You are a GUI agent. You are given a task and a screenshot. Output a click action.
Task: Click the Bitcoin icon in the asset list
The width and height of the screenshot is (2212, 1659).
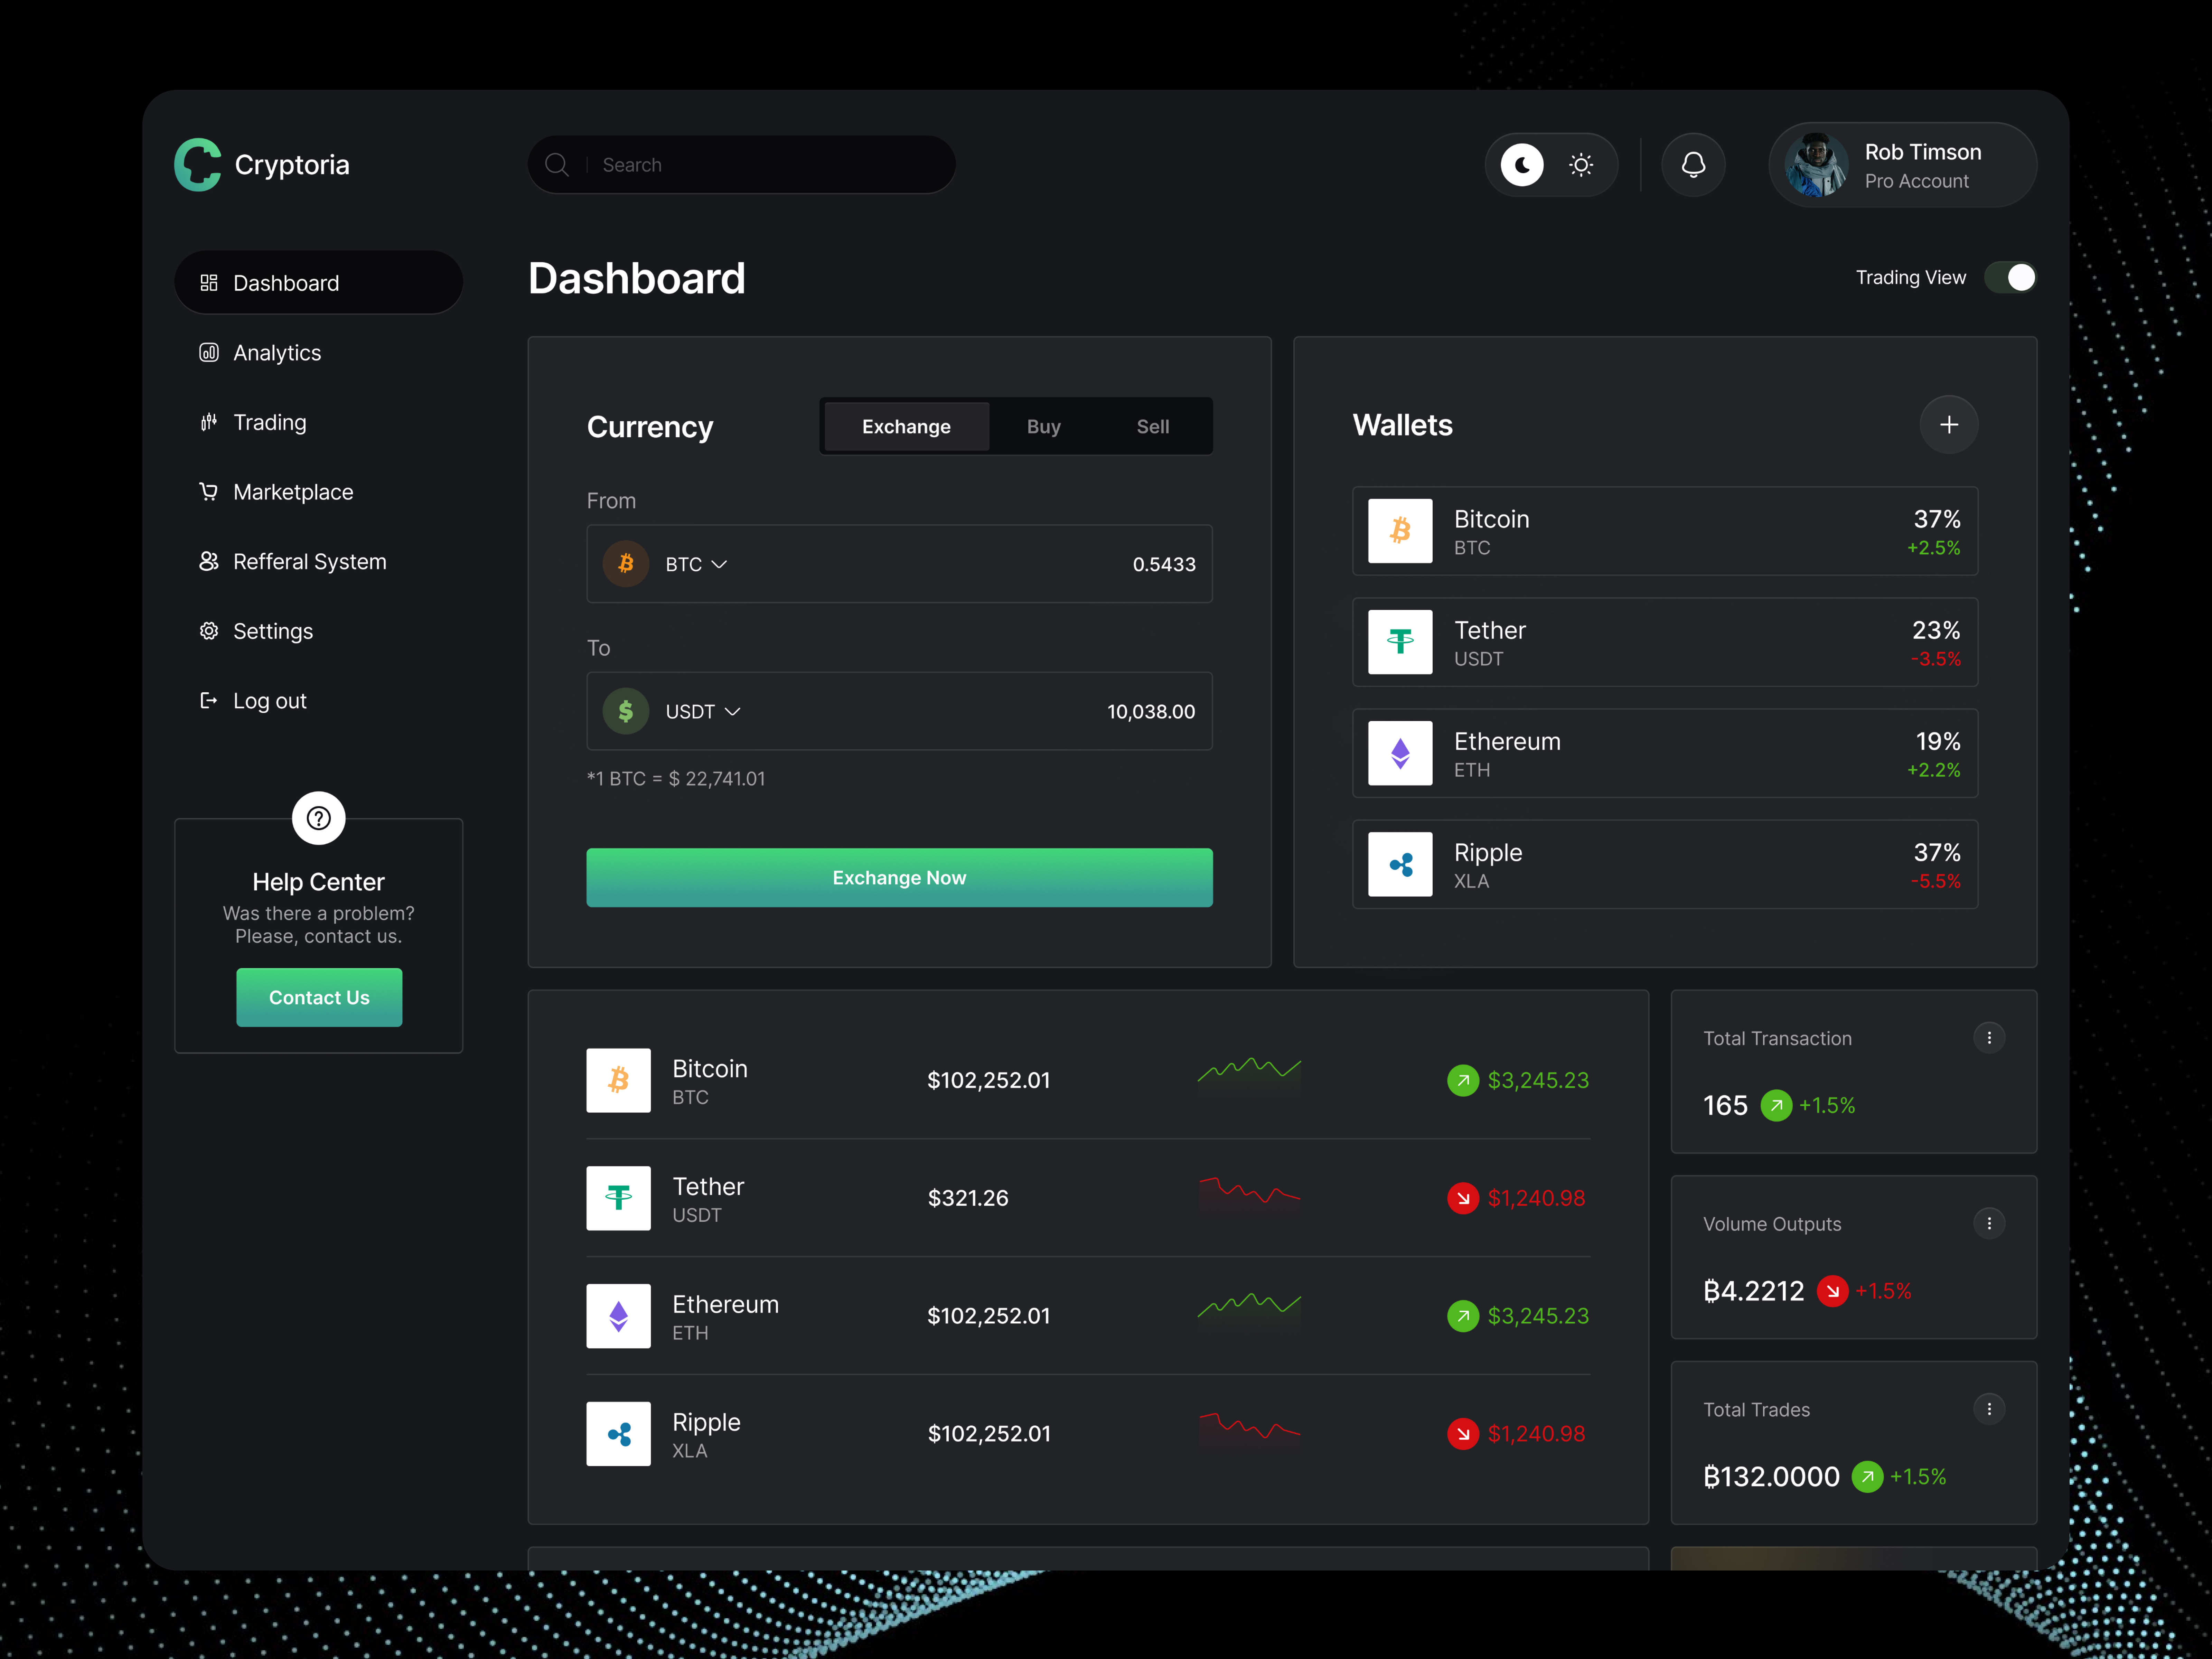[618, 1080]
